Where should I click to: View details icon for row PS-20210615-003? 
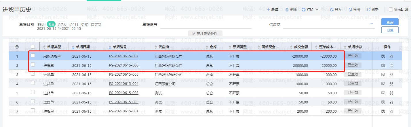tap(383, 93)
